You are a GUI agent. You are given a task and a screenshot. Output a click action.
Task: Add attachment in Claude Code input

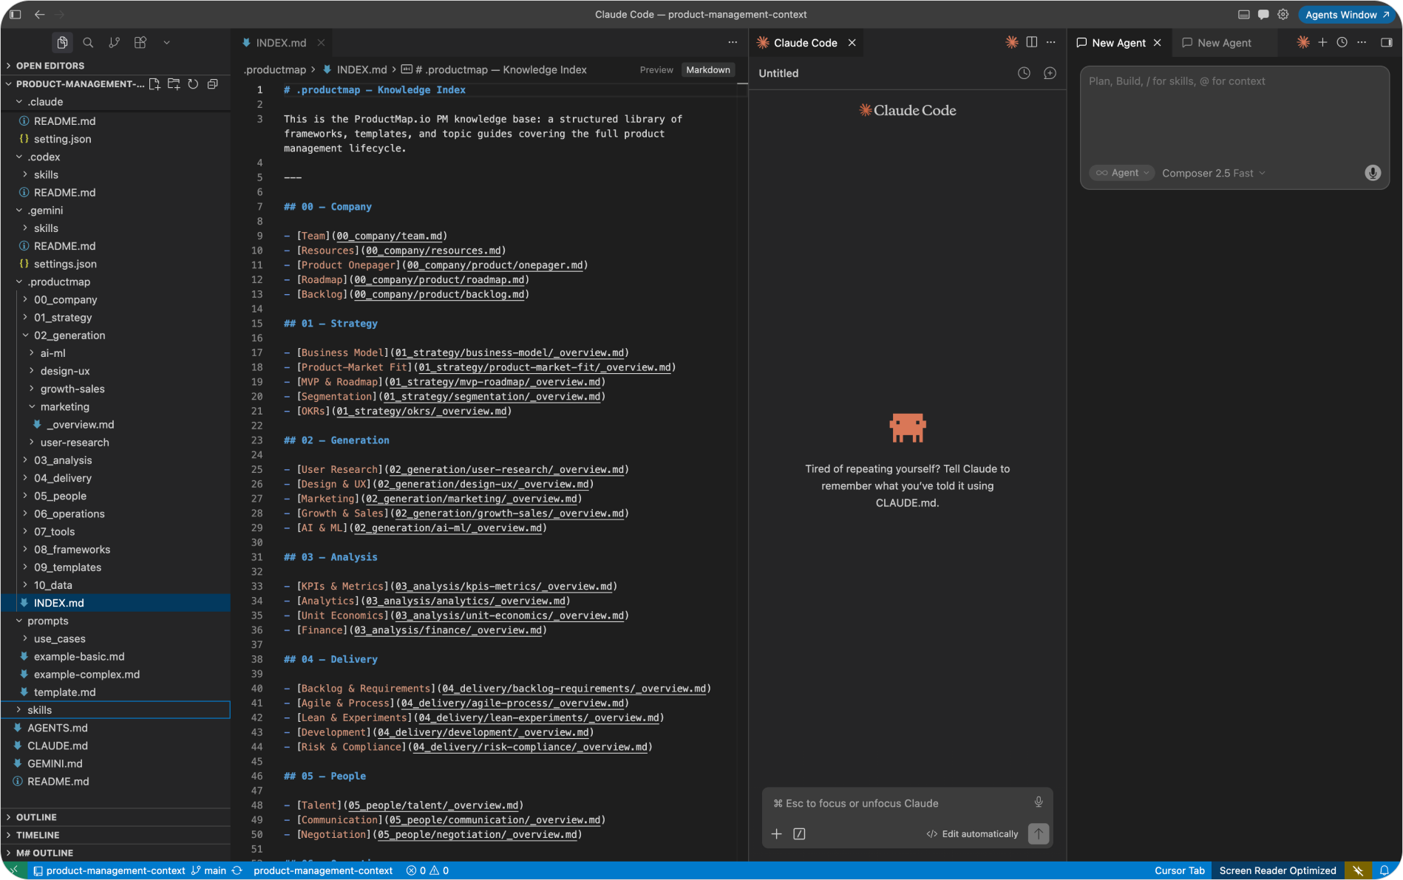pyautogui.click(x=777, y=833)
